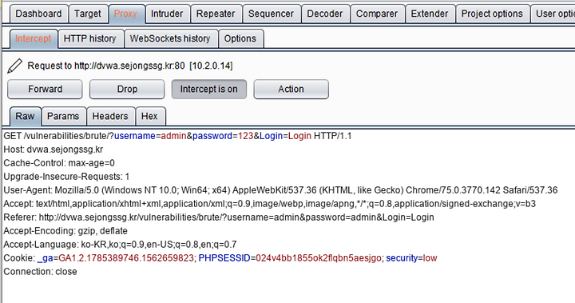Click the _ga cookie value GA1.2.1785389746.1562659823
575x303 pixels.
click(x=126, y=258)
